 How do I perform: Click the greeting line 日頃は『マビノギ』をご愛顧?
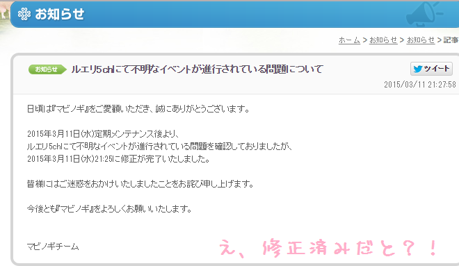click(138, 109)
